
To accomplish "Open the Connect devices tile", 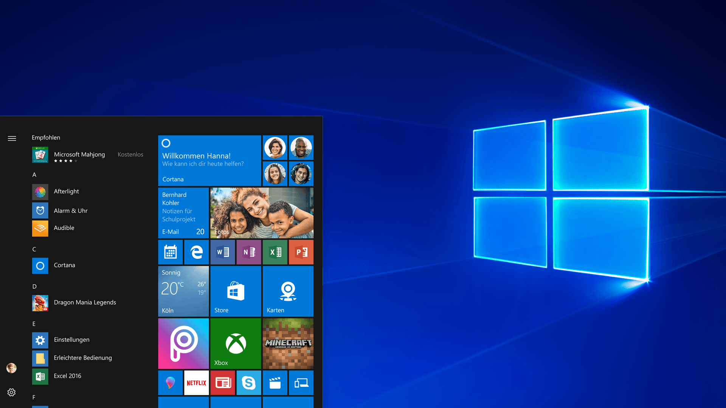I will (x=301, y=383).
